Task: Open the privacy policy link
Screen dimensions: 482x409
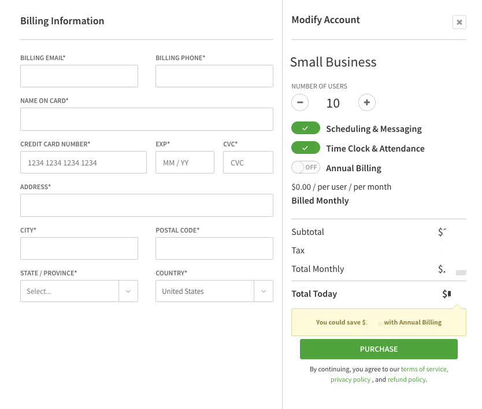Action: 350,379
